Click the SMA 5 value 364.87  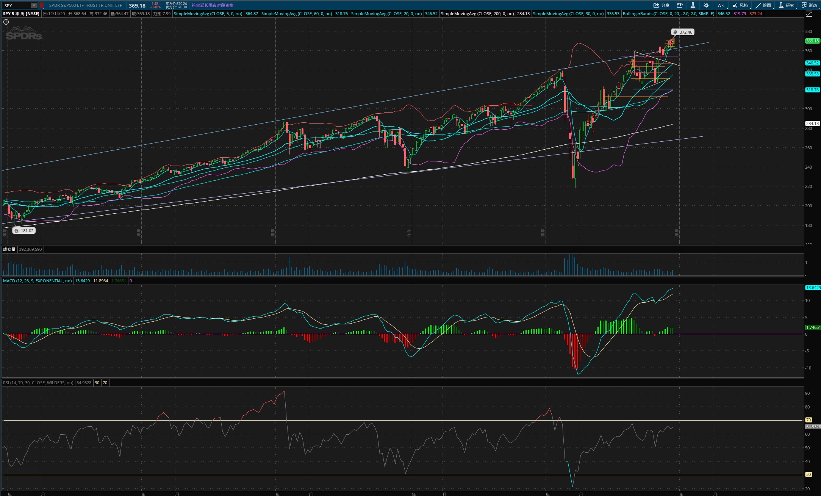(252, 14)
